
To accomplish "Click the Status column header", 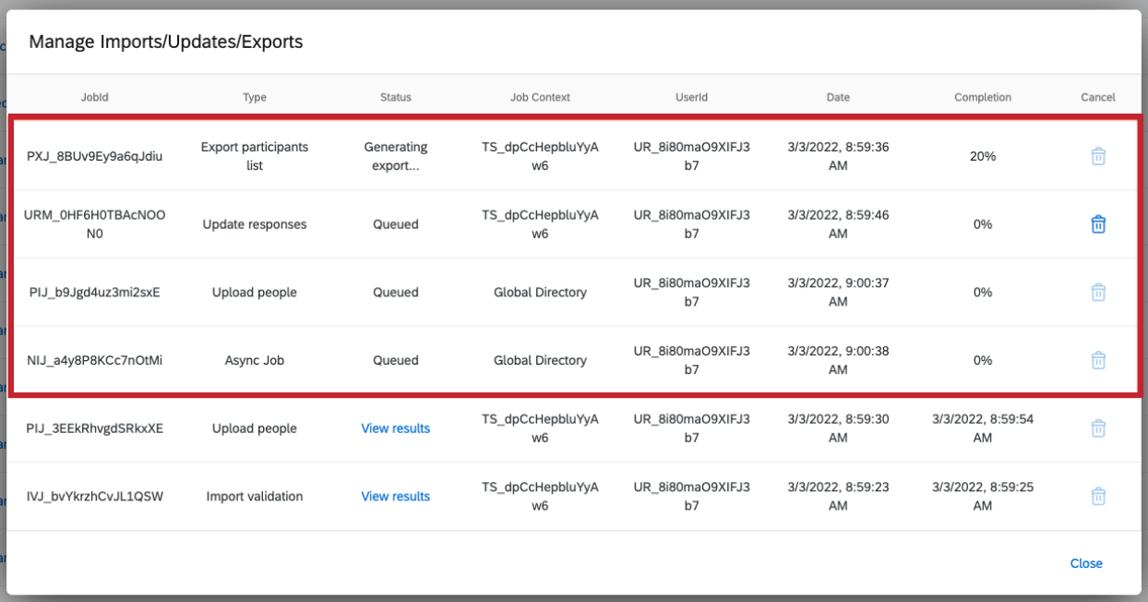I will 395,97.
